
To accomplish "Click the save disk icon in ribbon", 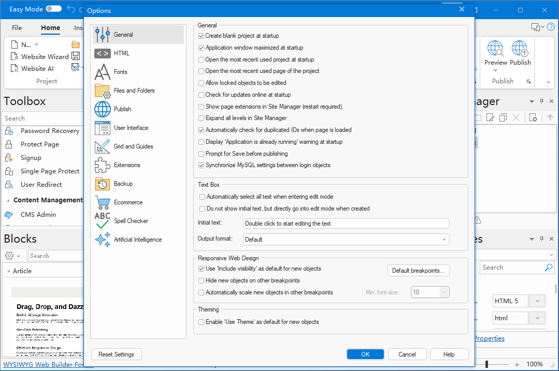I will tap(76, 56).
